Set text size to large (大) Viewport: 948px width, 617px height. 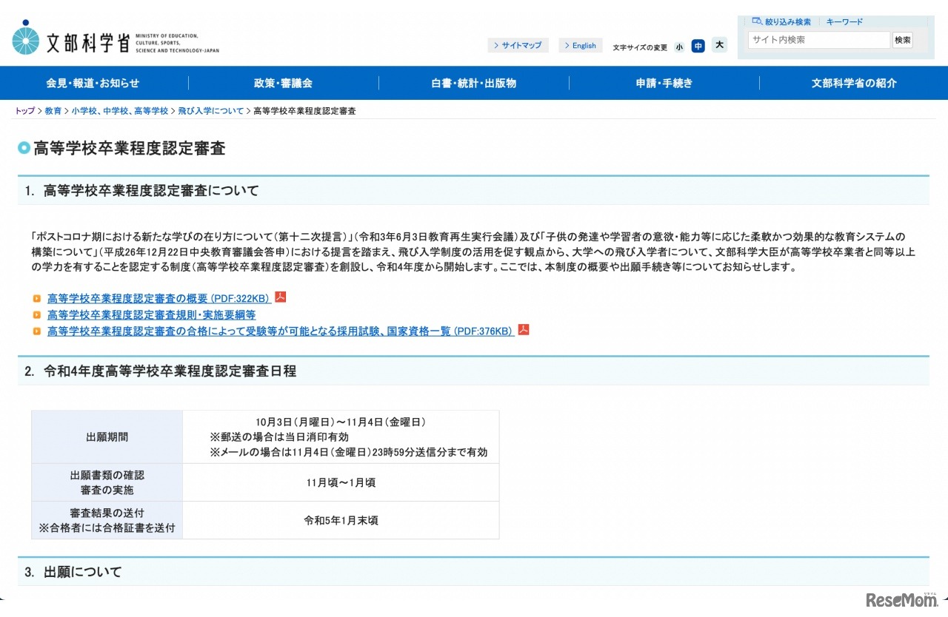point(718,46)
